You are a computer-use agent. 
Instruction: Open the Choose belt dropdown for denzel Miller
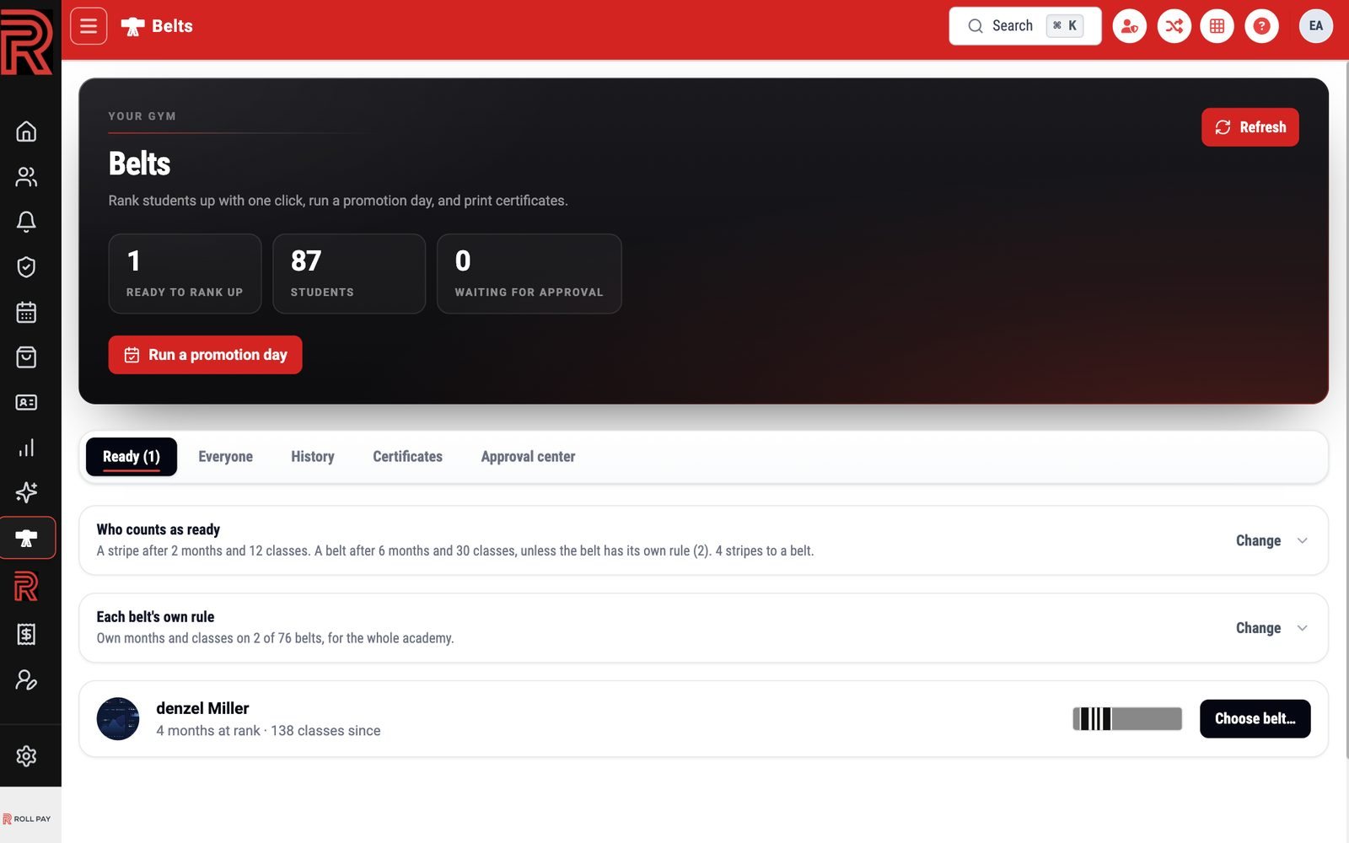(1255, 719)
